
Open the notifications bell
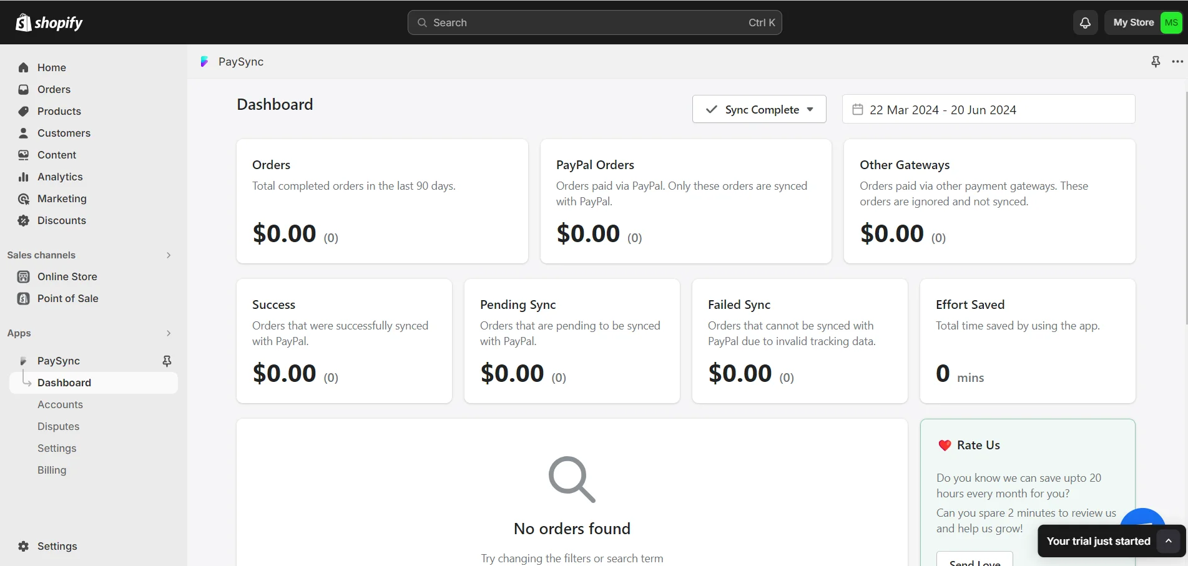click(x=1085, y=22)
